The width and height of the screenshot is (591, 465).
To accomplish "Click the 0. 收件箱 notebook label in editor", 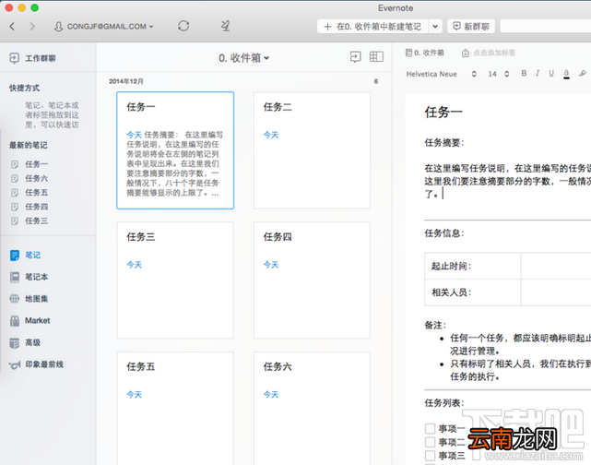I will click(424, 53).
